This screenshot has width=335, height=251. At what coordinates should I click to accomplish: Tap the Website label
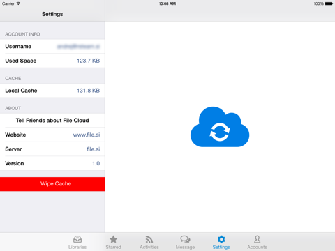coord(15,135)
